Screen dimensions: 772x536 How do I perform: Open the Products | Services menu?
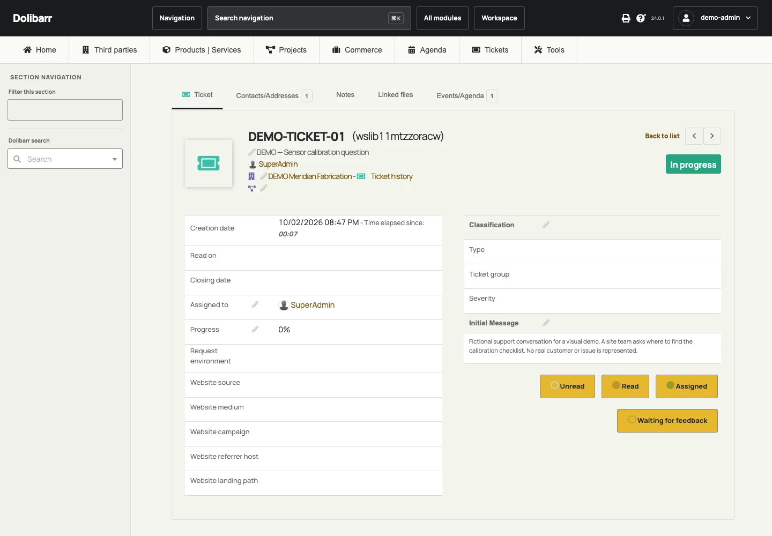click(x=202, y=50)
